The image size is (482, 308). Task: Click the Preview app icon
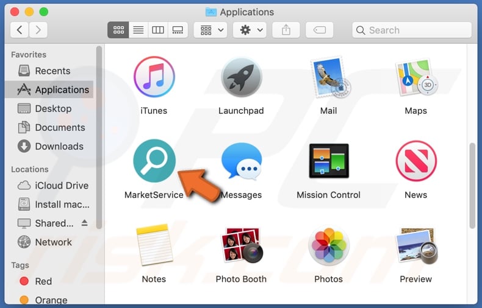point(416,246)
